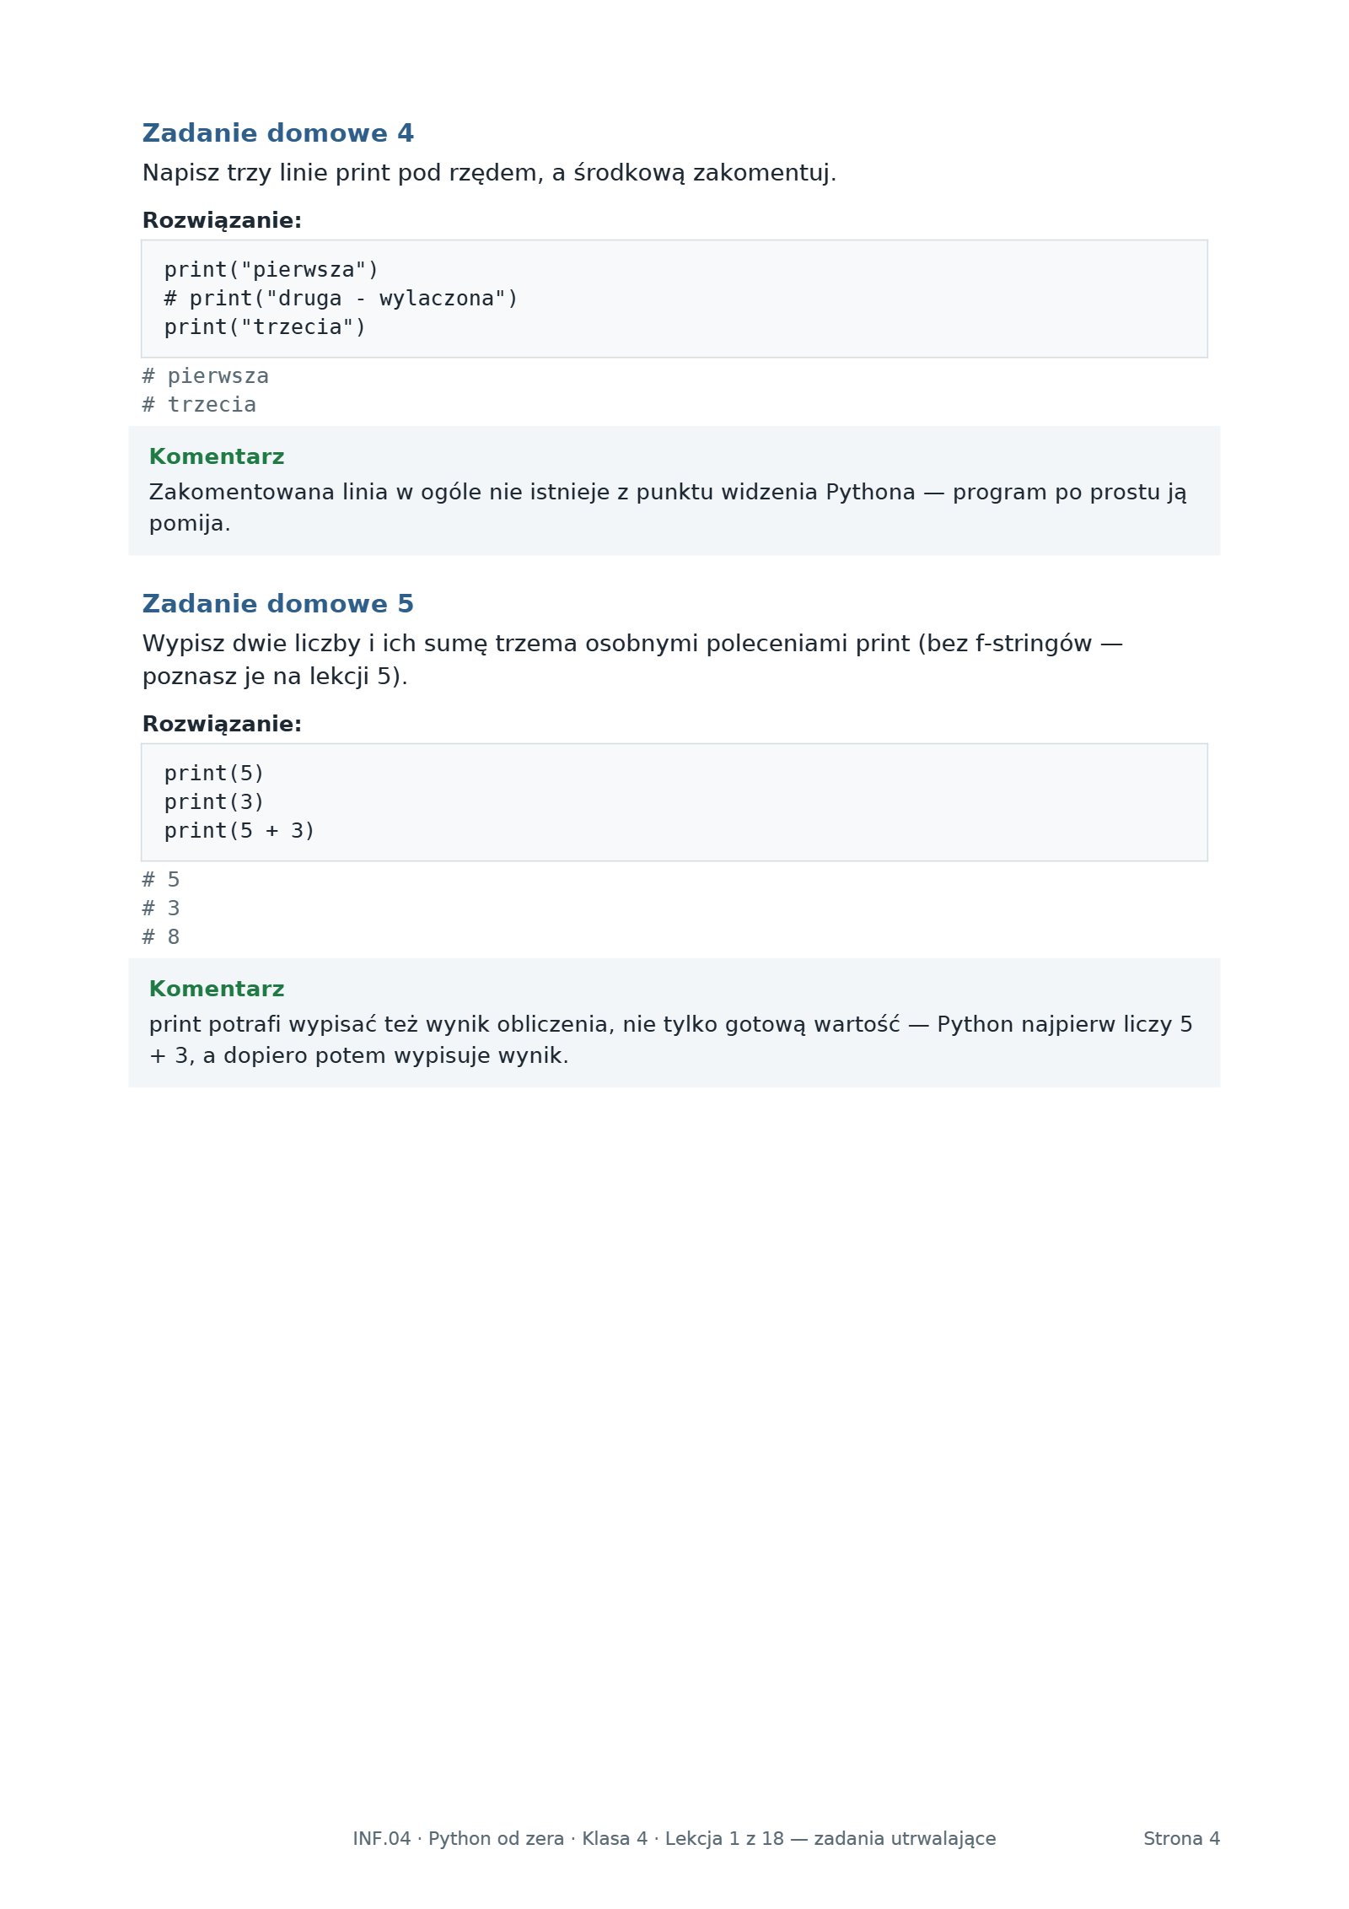Click the first Komentarz heading

point(217,457)
